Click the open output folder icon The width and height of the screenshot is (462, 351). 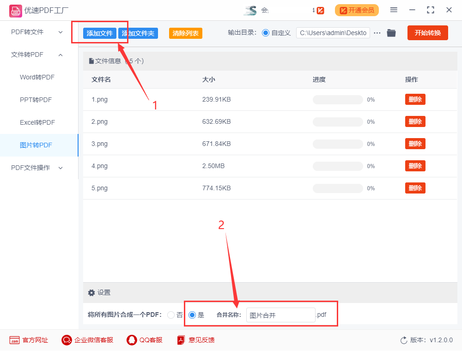[x=391, y=33]
